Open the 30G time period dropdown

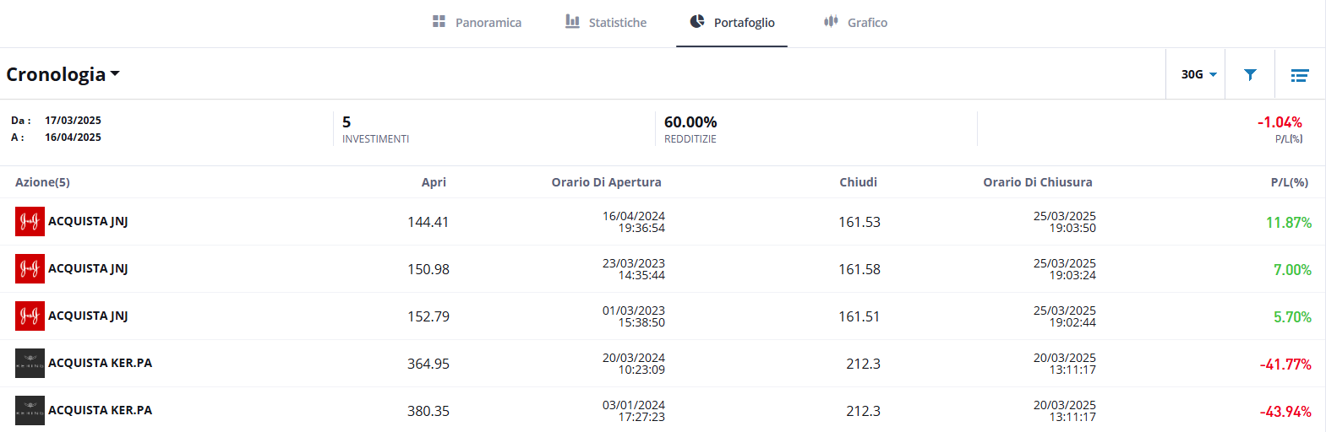(1198, 74)
